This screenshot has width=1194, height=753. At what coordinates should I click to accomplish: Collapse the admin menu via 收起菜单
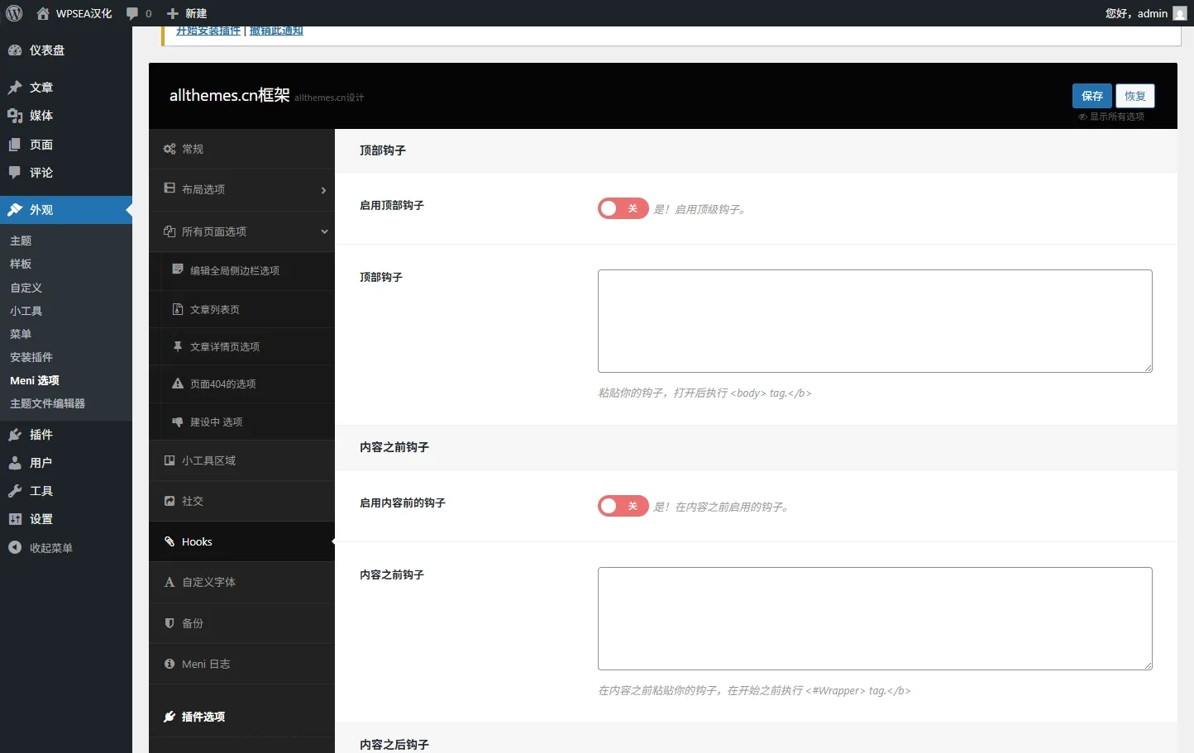click(x=41, y=548)
